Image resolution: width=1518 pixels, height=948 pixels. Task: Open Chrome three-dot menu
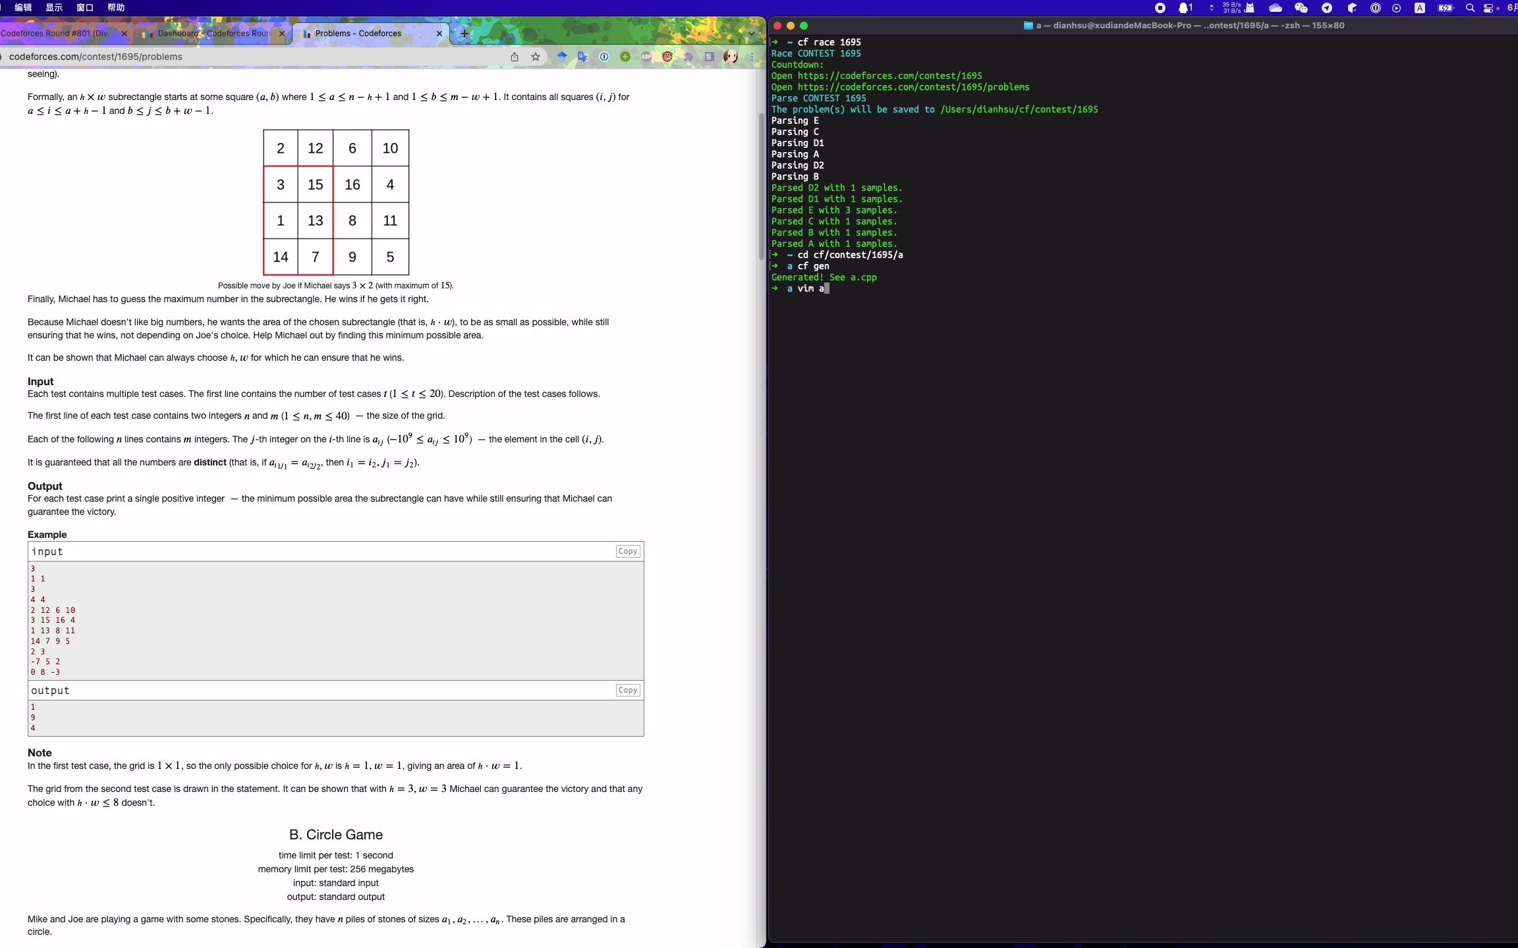tap(752, 57)
